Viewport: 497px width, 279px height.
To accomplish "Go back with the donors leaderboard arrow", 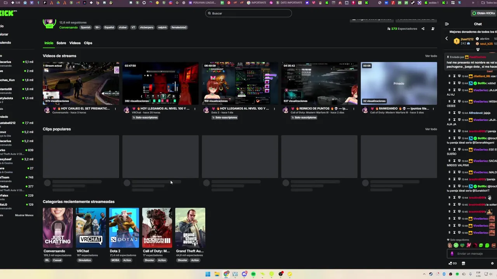I will pyautogui.click(x=447, y=38).
